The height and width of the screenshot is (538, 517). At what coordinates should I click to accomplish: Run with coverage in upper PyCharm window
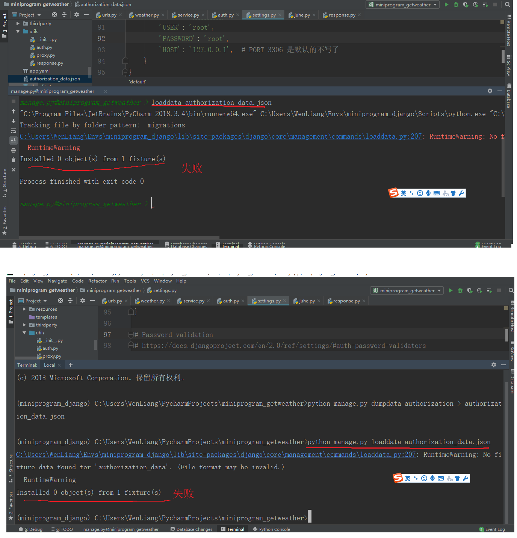coord(466,5)
